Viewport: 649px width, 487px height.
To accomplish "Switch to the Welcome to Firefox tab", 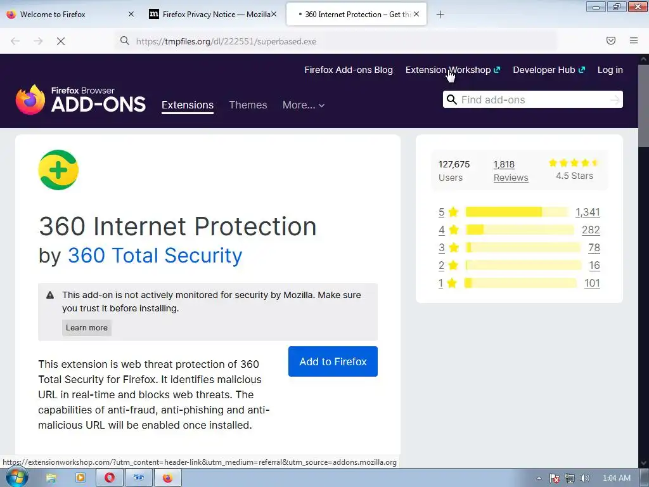I will click(x=69, y=14).
